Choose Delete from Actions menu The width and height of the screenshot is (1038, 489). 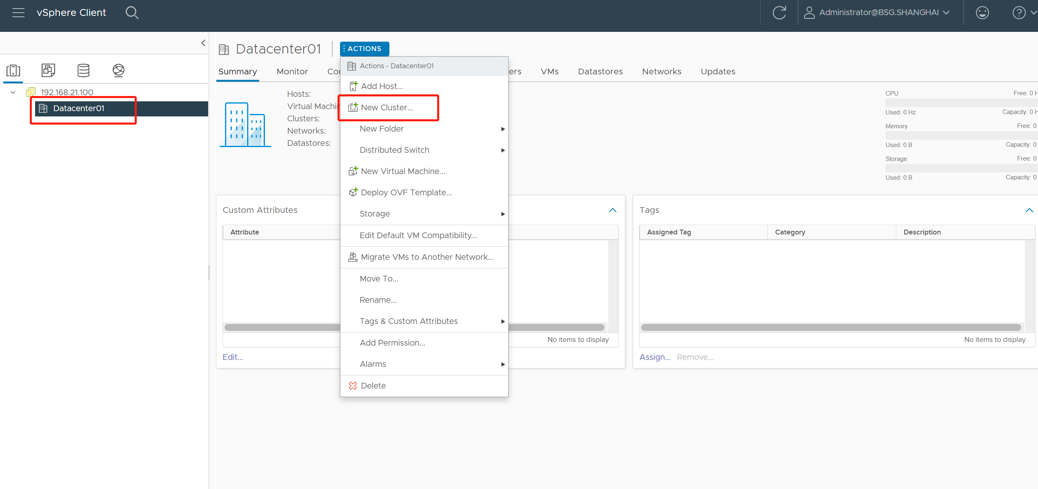[424, 386]
